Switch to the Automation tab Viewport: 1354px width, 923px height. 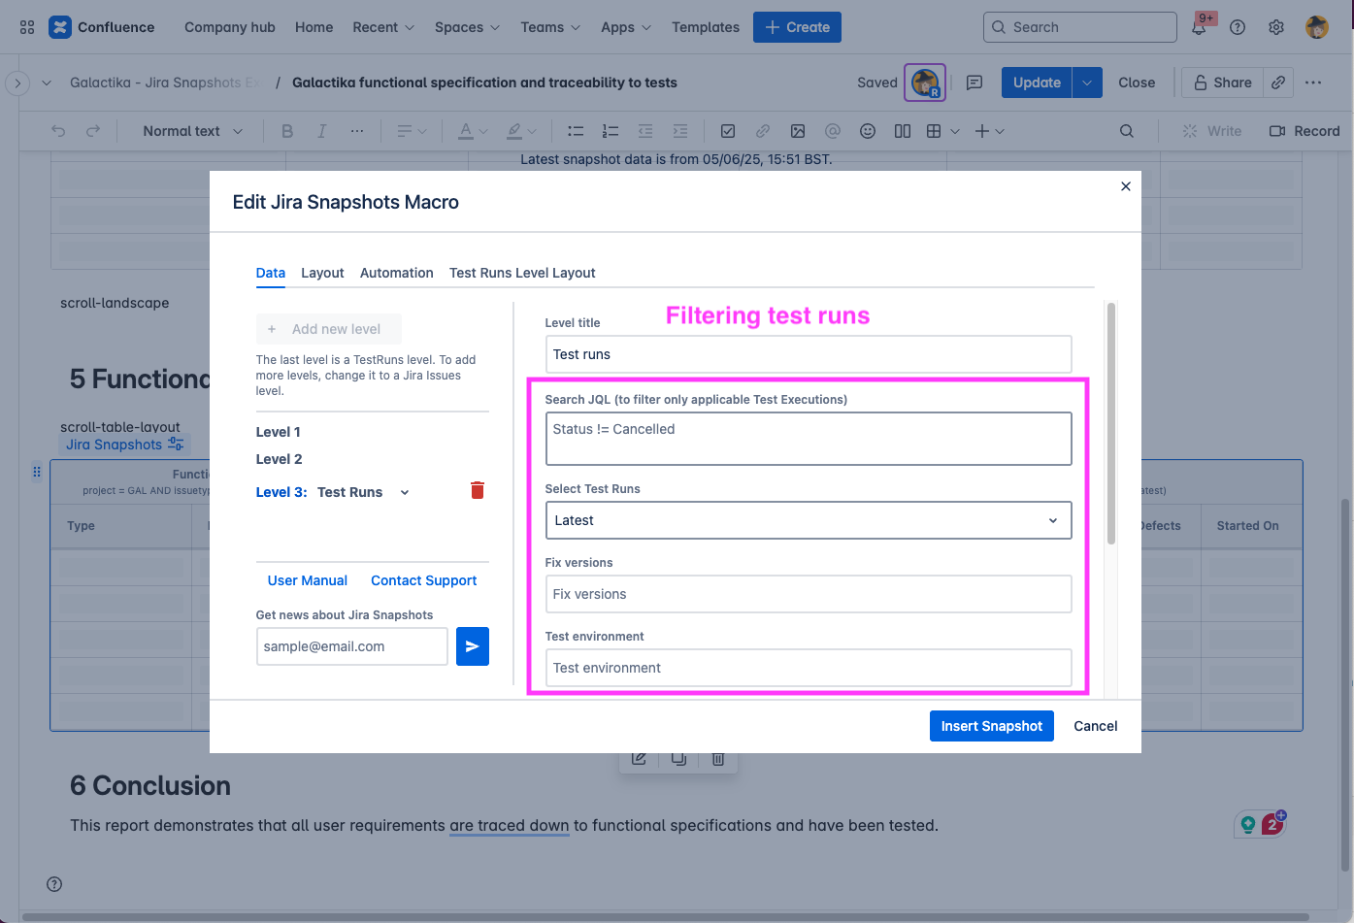pos(397,273)
